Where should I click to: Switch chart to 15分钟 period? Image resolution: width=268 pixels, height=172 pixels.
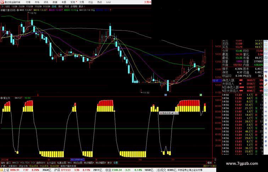click(29, 6)
